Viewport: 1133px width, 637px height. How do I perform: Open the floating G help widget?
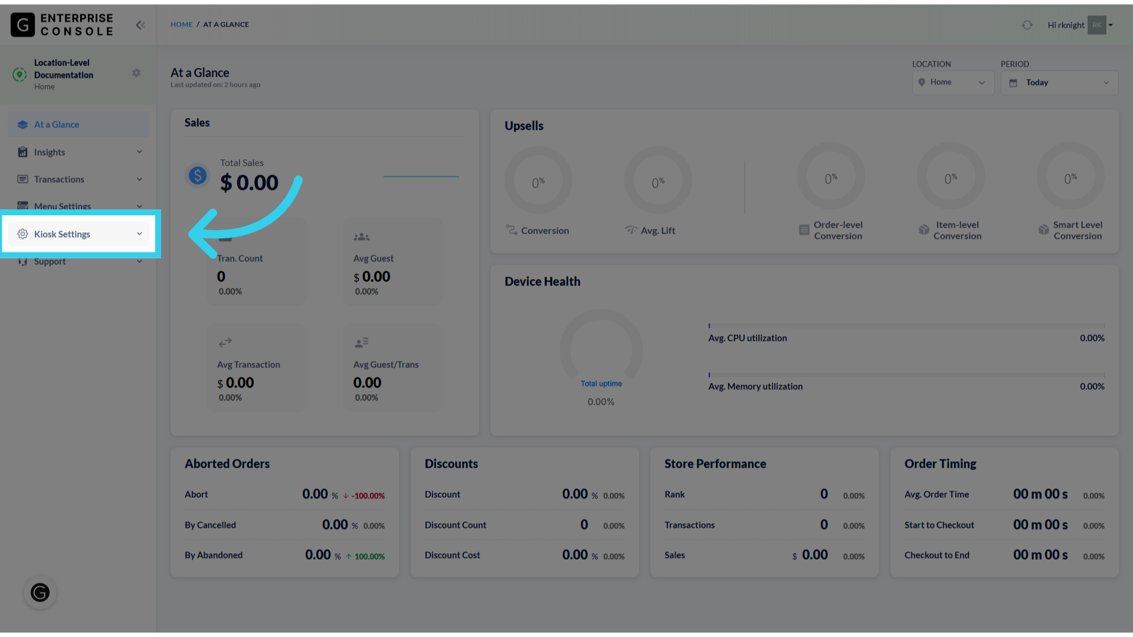(x=40, y=592)
